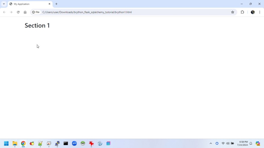Screen dimensions: 264x148
Task: Go back to previous page
Action: [x=4, y=12]
